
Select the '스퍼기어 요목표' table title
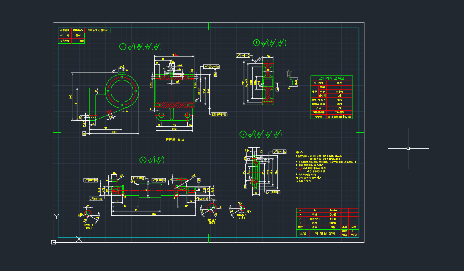(331, 78)
